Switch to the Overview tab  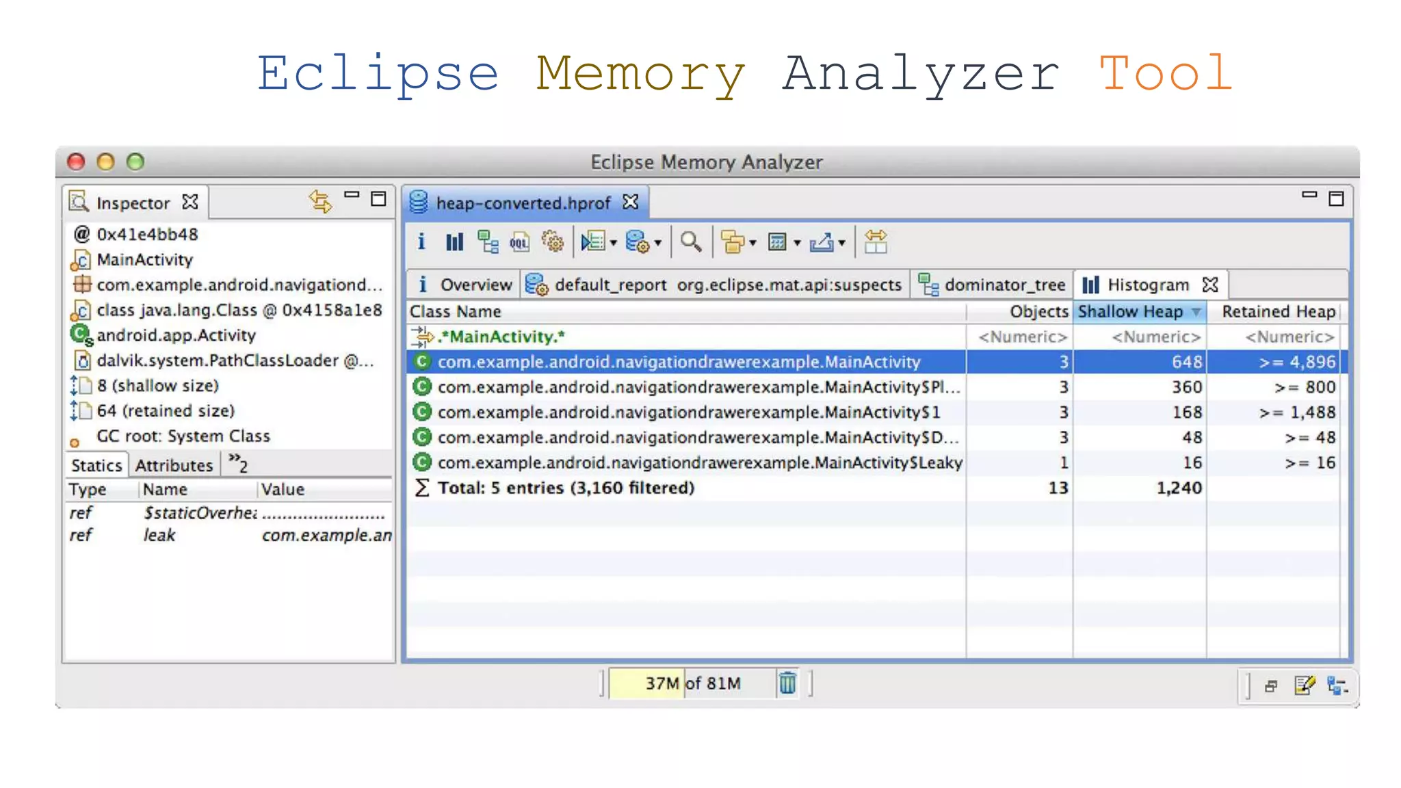pyautogui.click(x=464, y=285)
